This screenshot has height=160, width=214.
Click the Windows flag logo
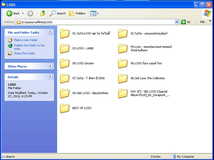207,13
